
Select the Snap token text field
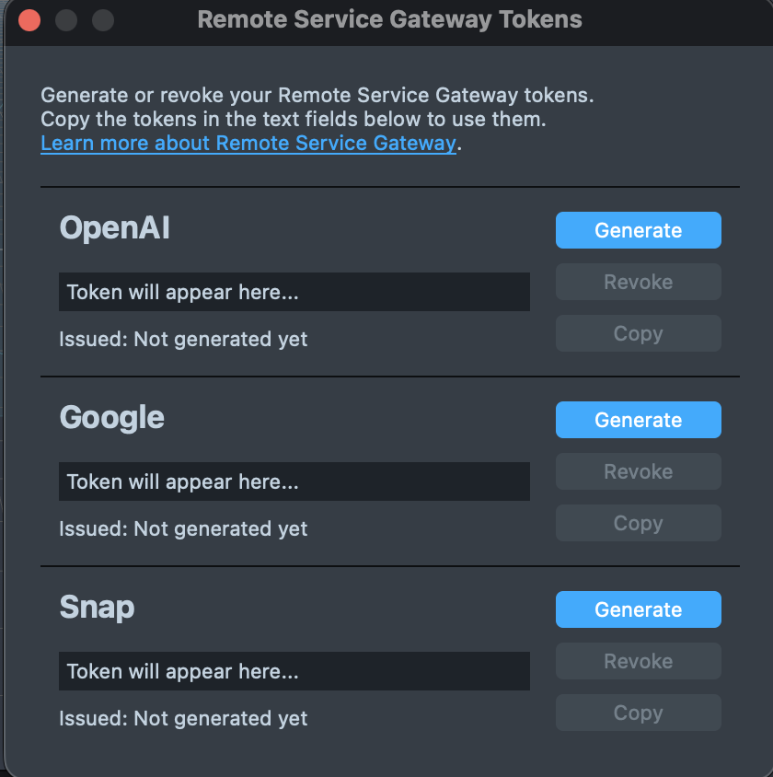pyautogui.click(x=294, y=671)
